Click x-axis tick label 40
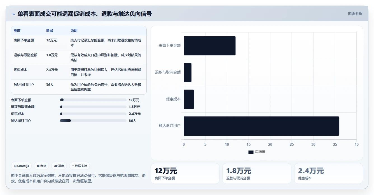 (356, 144)
